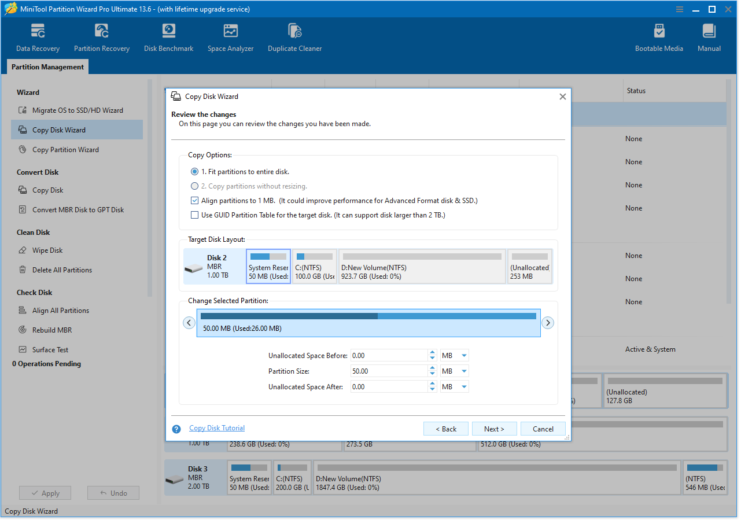Click next partition right arrow button
The width and height of the screenshot is (741, 520).
[548, 323]
